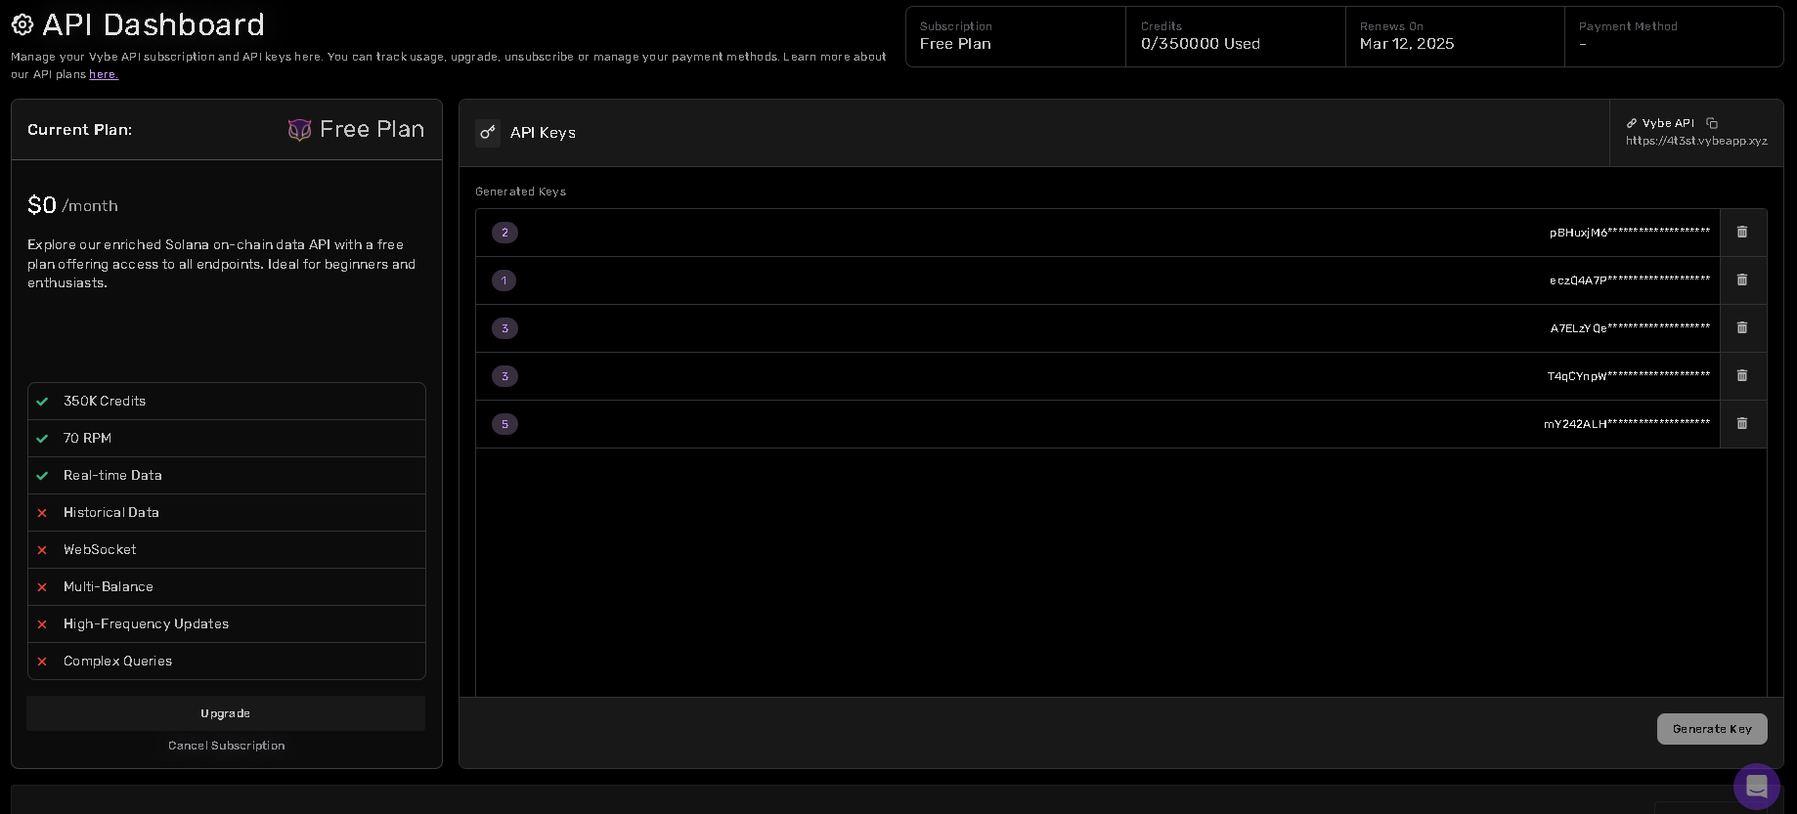Image resolution: width=1797 pixels, height=814 pixels.
Task: Click the API Dashboard title
Action: pos(153,24)
